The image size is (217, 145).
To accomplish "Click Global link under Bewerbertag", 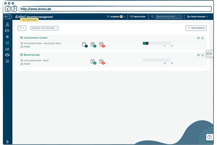I will (27, 64).
